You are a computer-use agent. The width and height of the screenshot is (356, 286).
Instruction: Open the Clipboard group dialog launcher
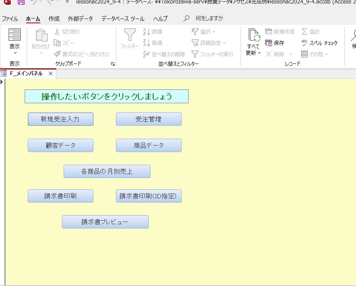[113, 64]
